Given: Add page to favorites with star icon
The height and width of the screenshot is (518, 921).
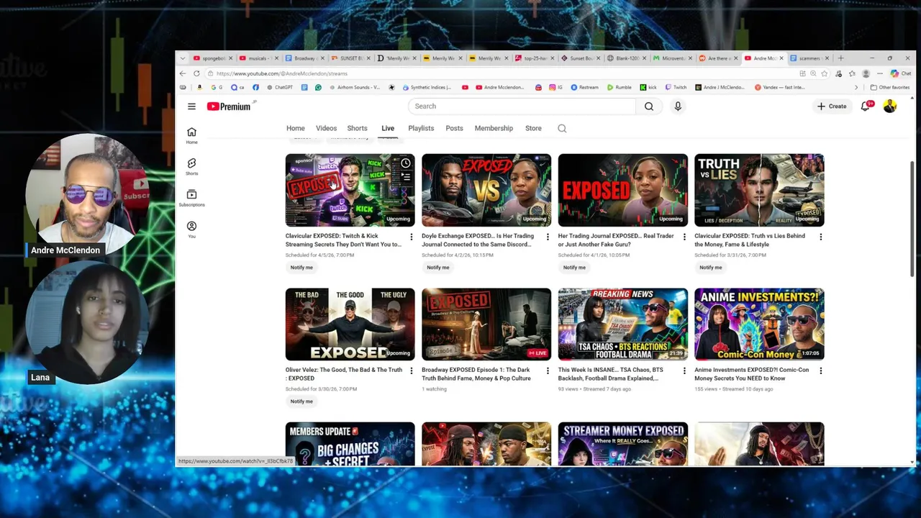Looking at the screenshot, I should pyautogui.click(x=824, y=73).
